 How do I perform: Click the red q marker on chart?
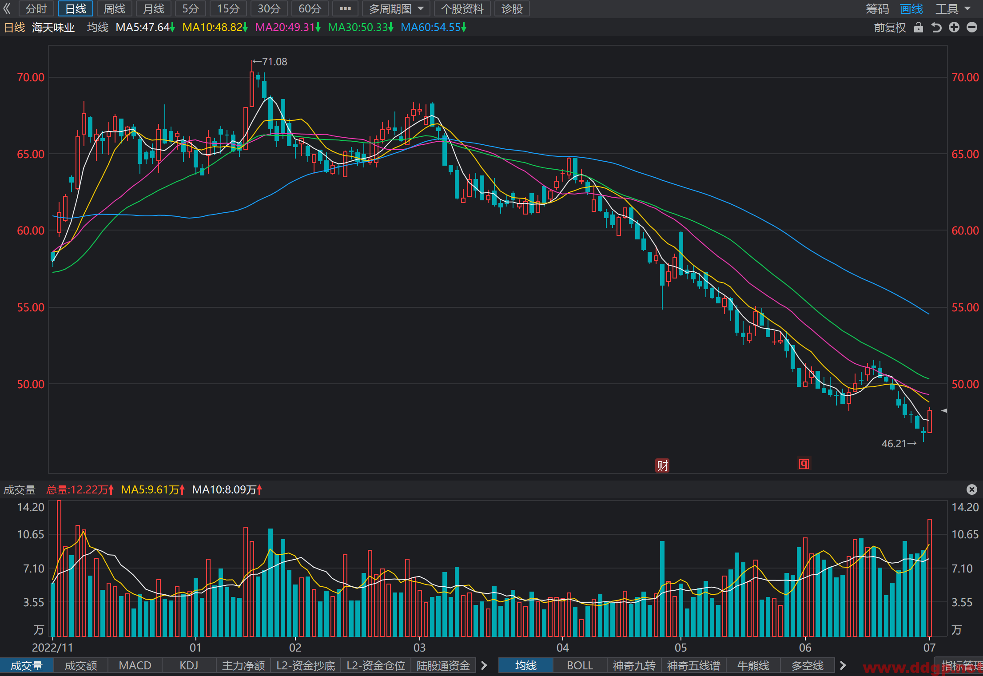coord(804,464)
